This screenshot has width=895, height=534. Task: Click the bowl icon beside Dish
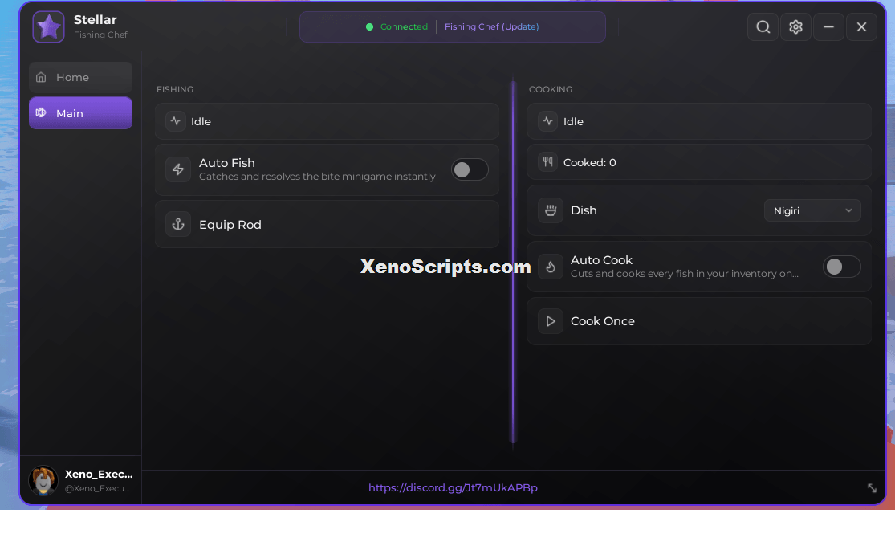pos(551,210)
